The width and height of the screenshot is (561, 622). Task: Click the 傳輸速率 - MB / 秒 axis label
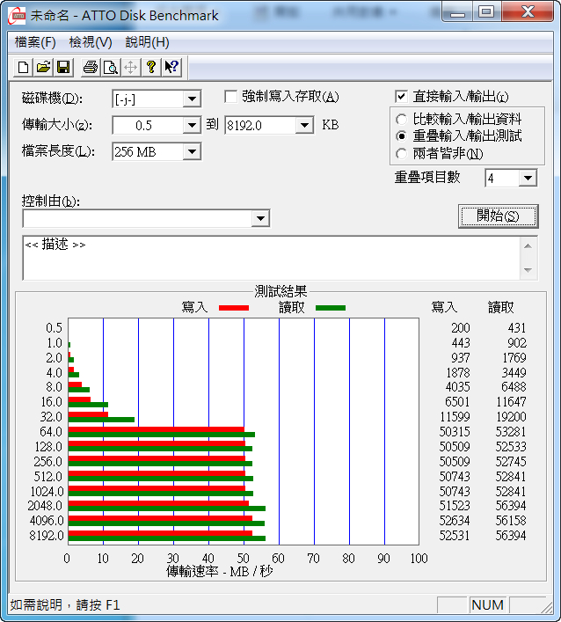pyautogui.click(x=219, y=571)
